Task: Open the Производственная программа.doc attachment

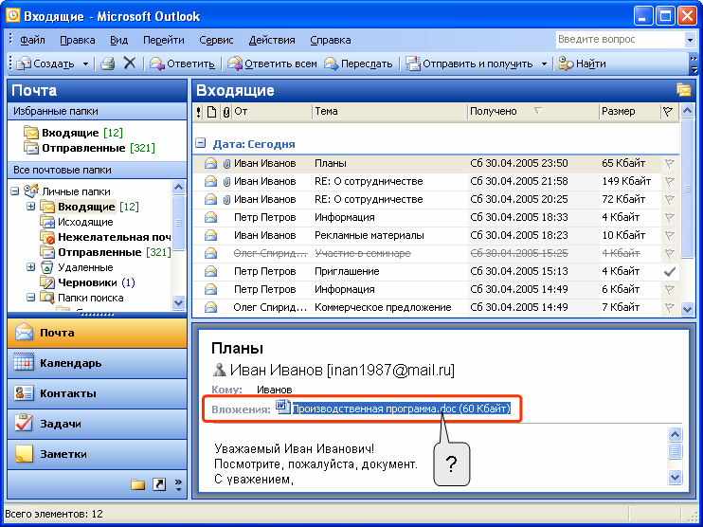Action: click(400, 409)
